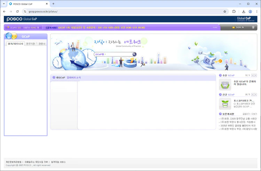Open the 출자/파트너사 tab

click(x=15, y=44)
